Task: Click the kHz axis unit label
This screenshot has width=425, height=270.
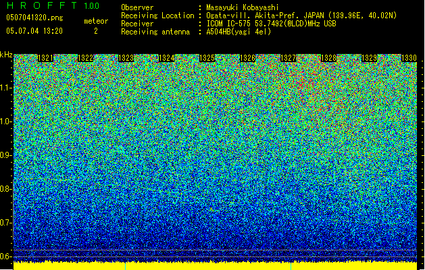Action: (6, 55)
